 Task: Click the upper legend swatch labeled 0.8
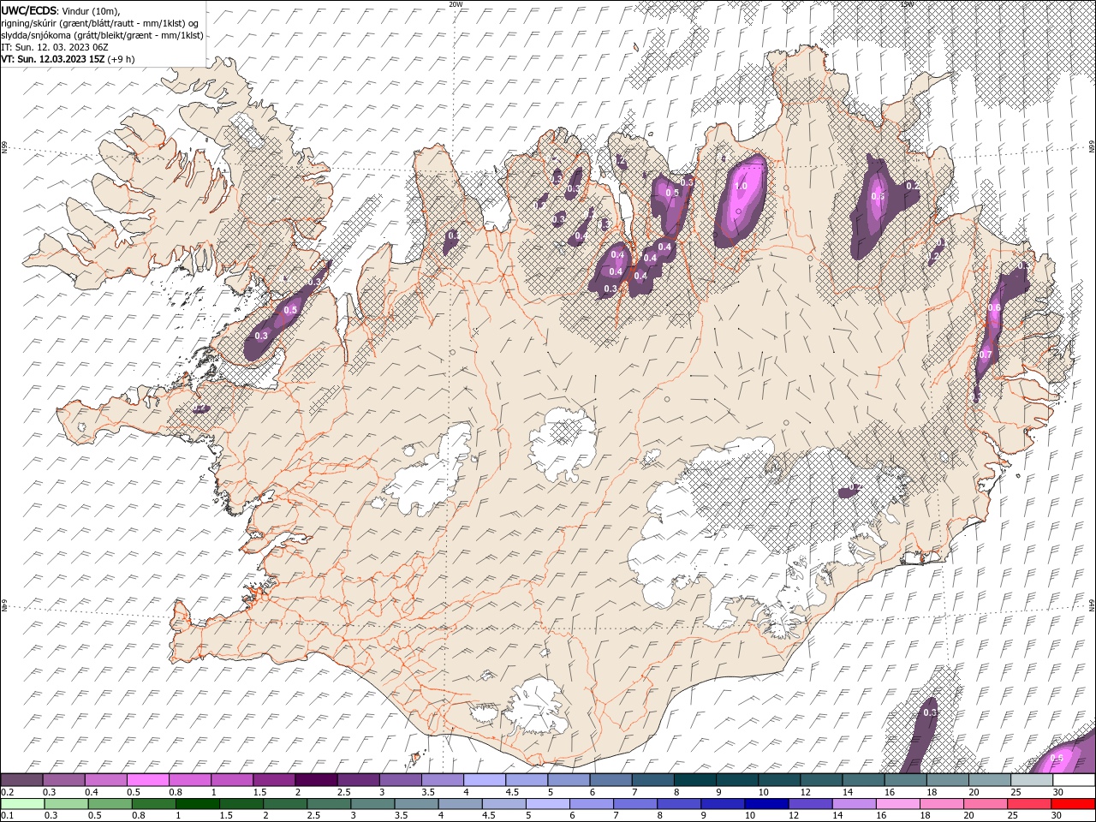[189, 780]
